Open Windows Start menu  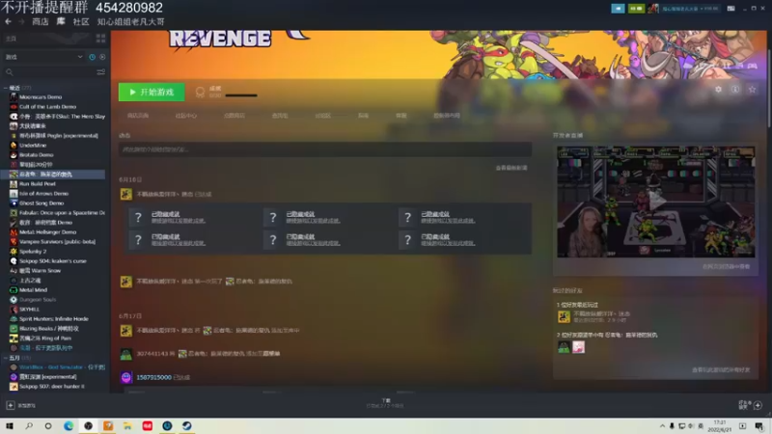[x=10, y=426]
